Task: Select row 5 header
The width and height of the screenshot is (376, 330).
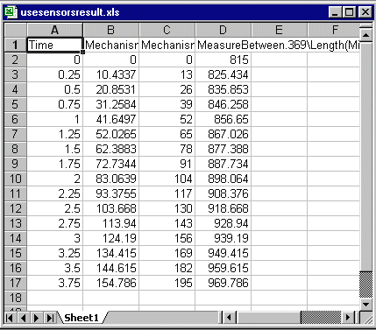Action: point(16,104)
